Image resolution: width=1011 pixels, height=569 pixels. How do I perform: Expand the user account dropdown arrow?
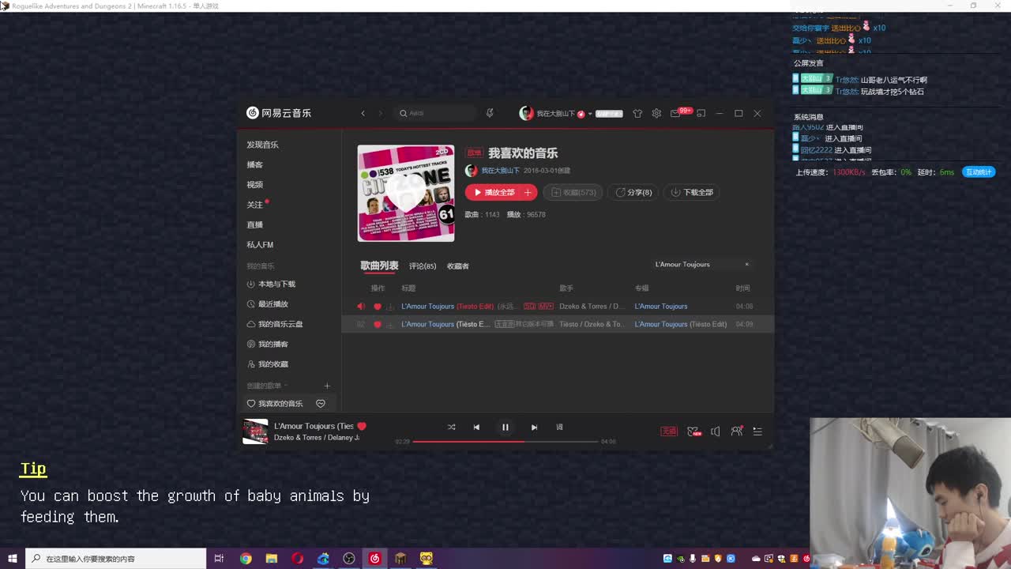point(588,113)
